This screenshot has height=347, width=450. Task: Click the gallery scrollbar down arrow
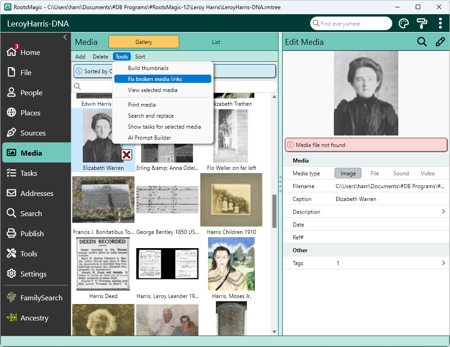[274, 332]
